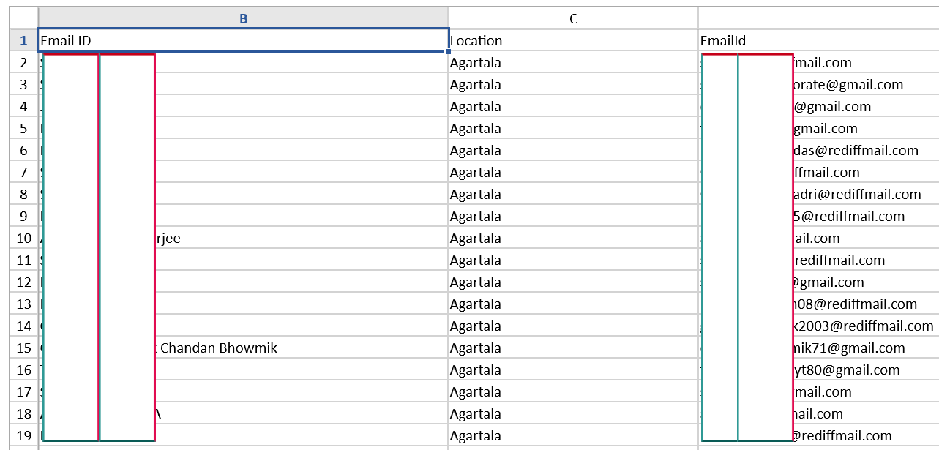
Task: Select column B header
Action: tap(243, 18)
